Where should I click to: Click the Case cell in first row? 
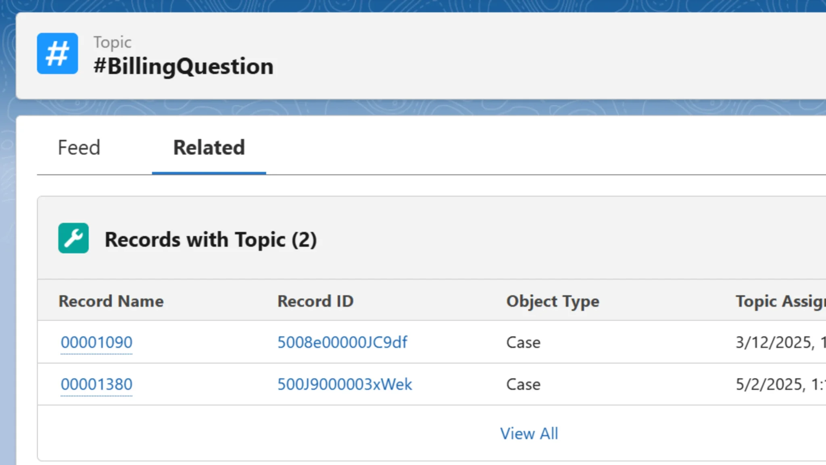523,343
